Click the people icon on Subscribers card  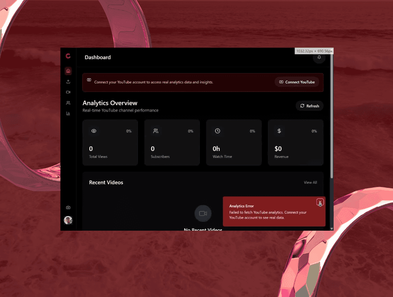click(x=155, y=131)
